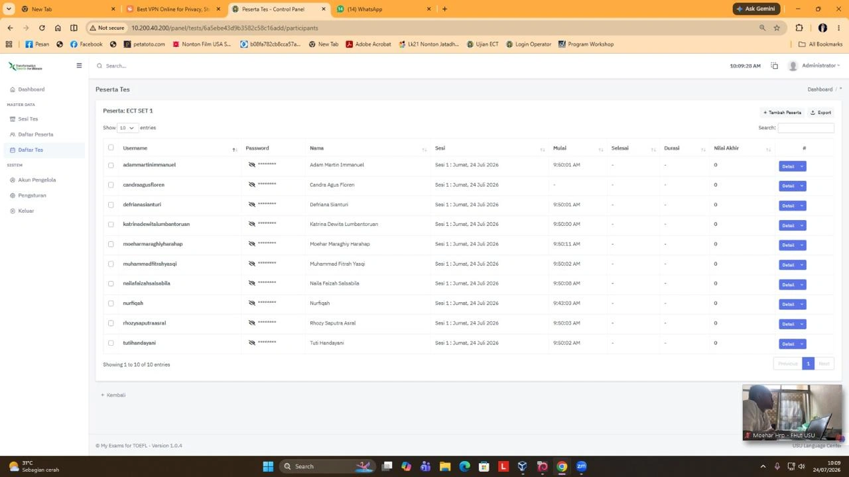The image size is (849, 477).
Task: Reveal password for tutihandayani via eye icon
Action: [252, 343]
